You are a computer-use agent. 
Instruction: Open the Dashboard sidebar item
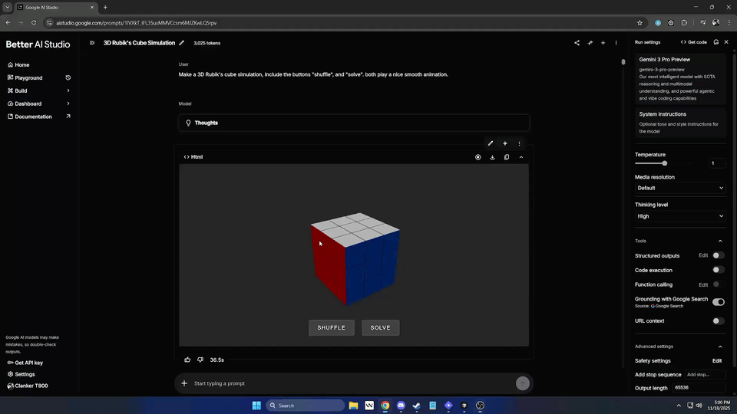[x=28, y=103]
